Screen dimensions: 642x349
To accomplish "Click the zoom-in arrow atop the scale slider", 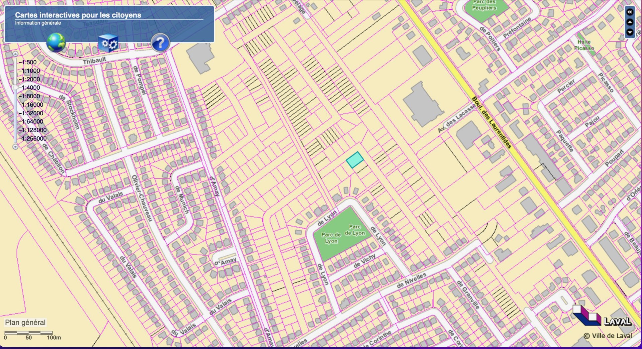I will [x=15, y=54].
